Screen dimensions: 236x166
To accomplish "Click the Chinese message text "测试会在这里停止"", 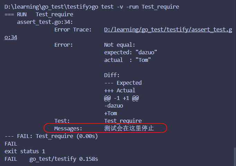I will pyautogui.click(x=129, y=129).
